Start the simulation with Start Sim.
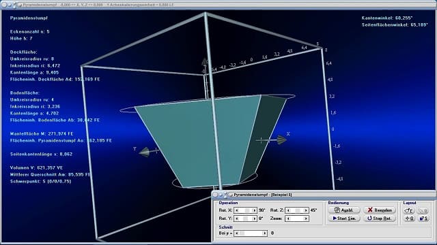The height and width of the screenshot is (245, 437). click(x=344, y=218)
